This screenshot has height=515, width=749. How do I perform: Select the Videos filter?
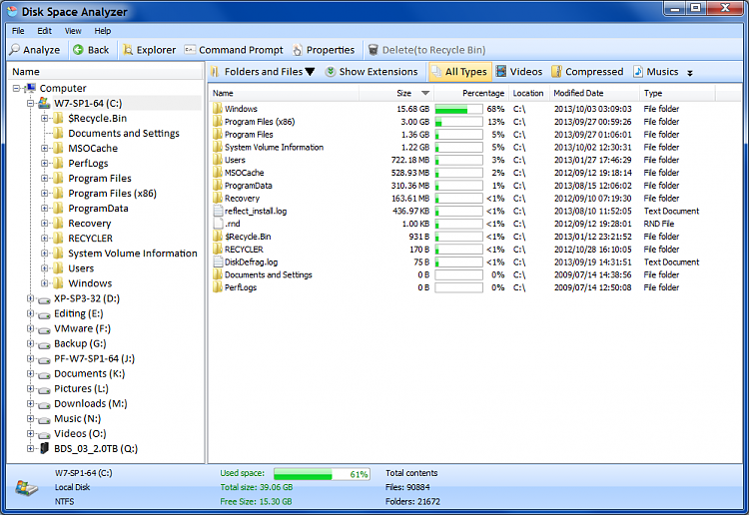(518, 72)
